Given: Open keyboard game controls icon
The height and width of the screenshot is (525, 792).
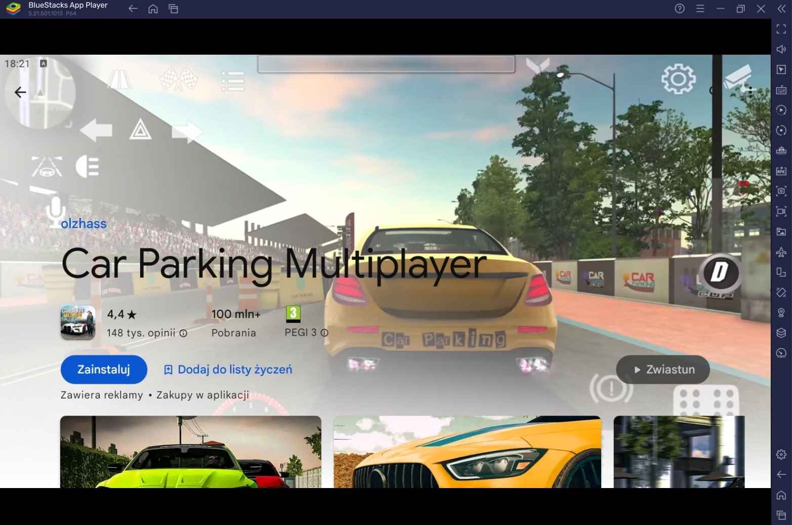Looking at the screenshot, I should click(x=781, y=90).
